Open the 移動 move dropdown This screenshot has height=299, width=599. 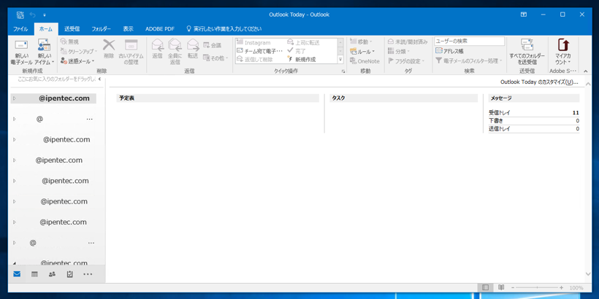point(361,42)
